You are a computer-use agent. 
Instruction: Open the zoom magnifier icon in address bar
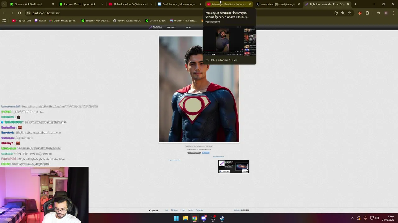pos(343,13)
